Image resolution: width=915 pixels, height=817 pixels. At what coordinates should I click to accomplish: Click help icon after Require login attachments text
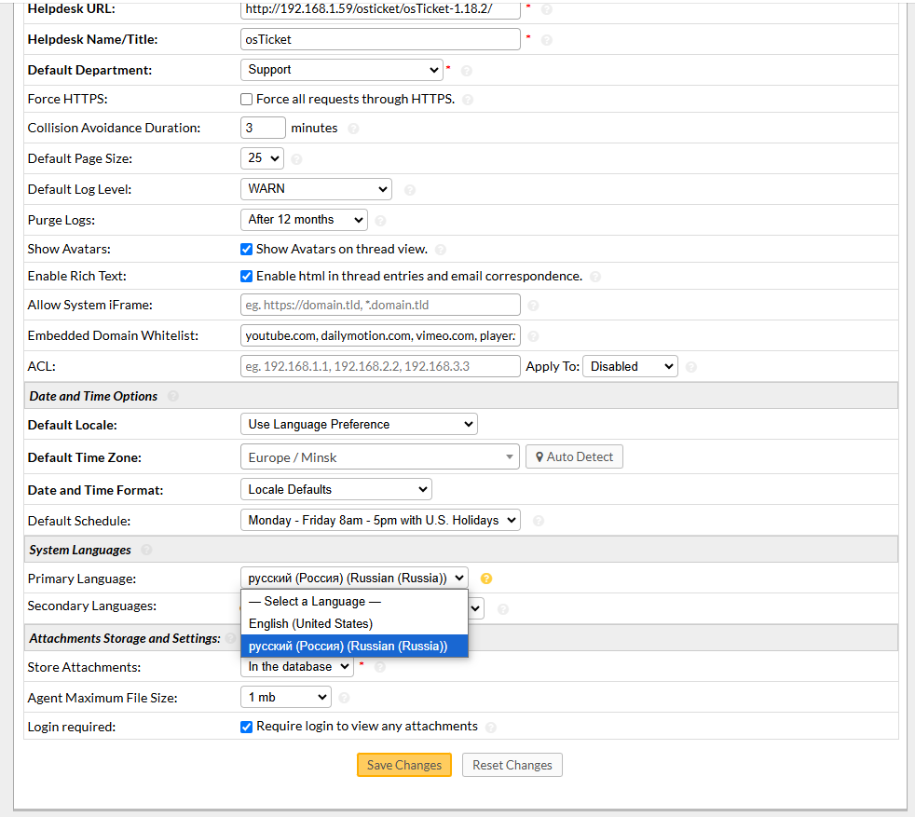point(491,728)
